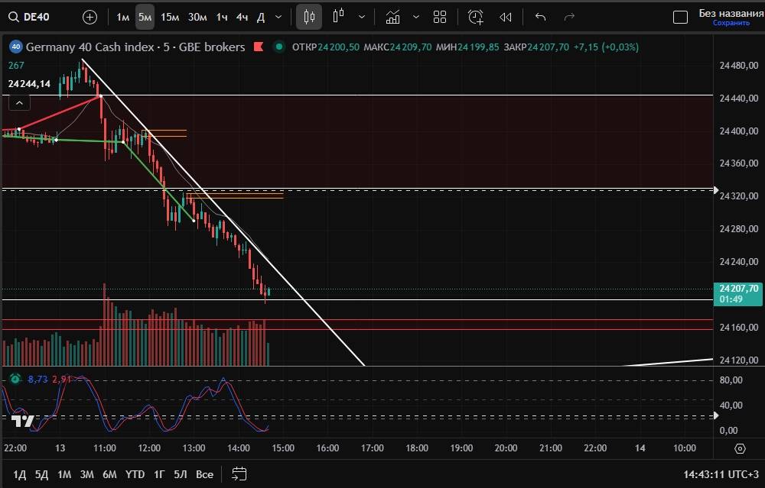Click the Сохранить save link
Image resolution: width=765 pixels, height=488 pixels.
point(731,23)
